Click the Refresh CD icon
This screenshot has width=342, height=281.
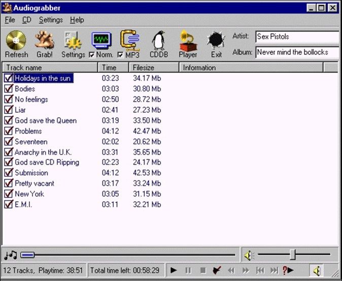click(16, 41)
